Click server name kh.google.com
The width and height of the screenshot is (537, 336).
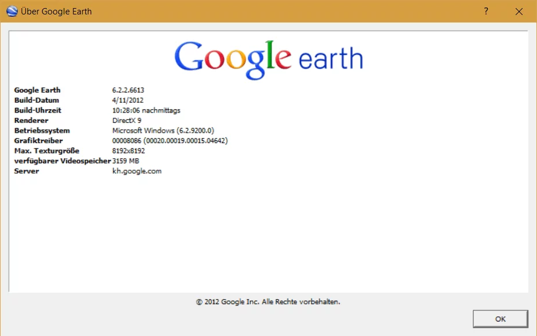137,171
